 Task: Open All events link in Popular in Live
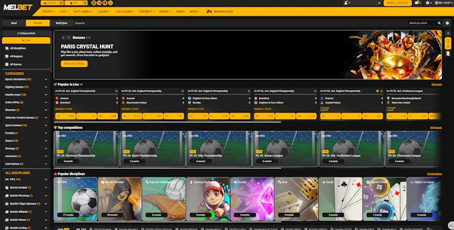tap(436, 85)
